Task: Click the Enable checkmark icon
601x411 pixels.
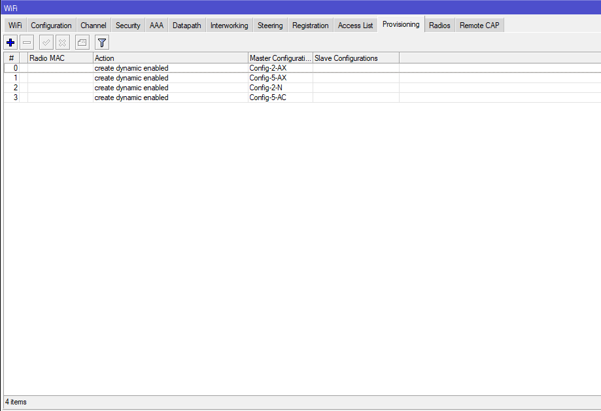Action: pos(46,43)
